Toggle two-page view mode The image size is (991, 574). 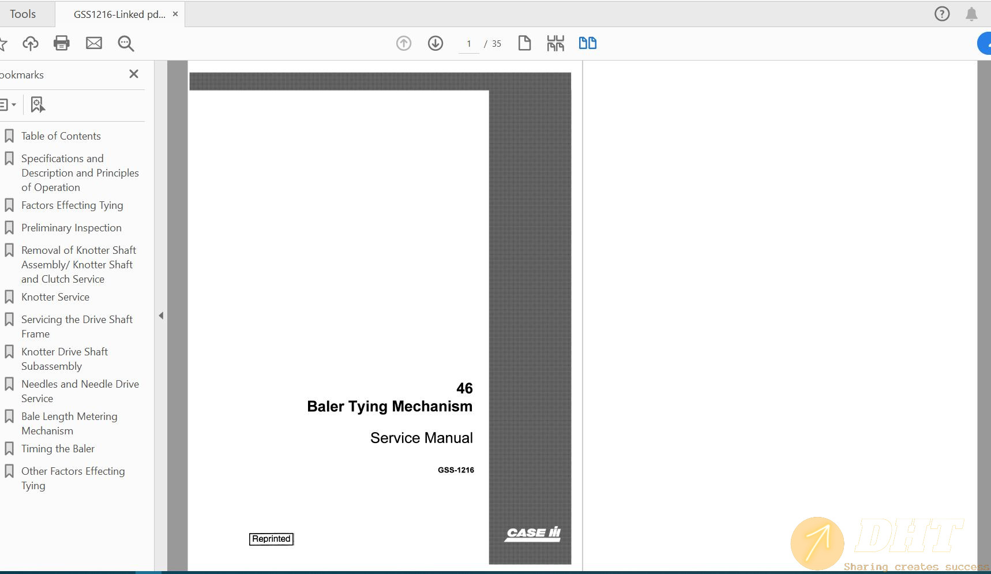tap(587, 43)
